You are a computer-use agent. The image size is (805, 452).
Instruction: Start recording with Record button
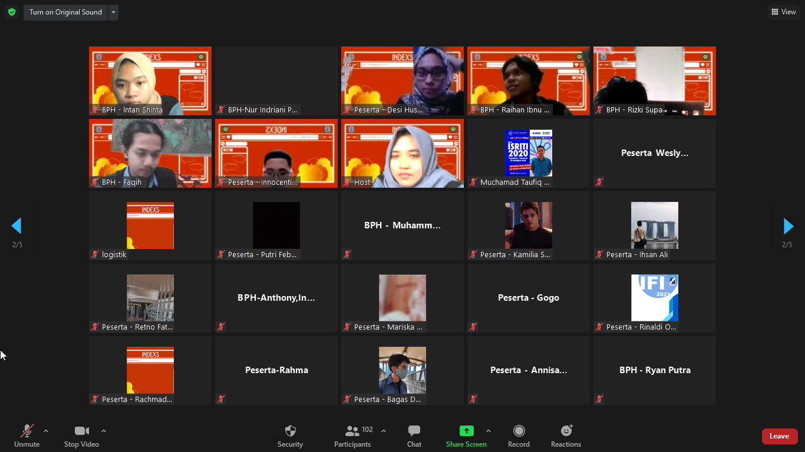pyautogui.click(x=519, y=436)
